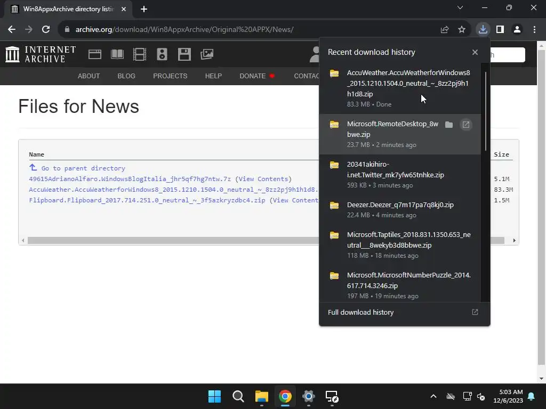Viewport: 546px width, 409px height.
Task: Open Chrome's three-dot menu
Action: tap(534, 30)
